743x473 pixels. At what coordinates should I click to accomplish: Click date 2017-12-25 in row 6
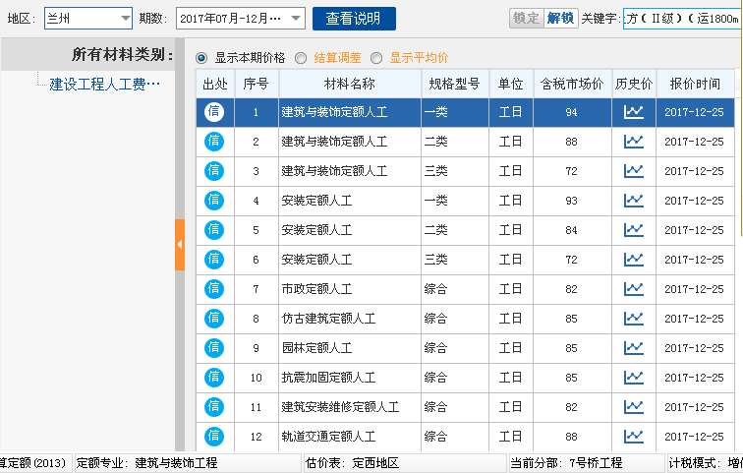pos(694,260)
